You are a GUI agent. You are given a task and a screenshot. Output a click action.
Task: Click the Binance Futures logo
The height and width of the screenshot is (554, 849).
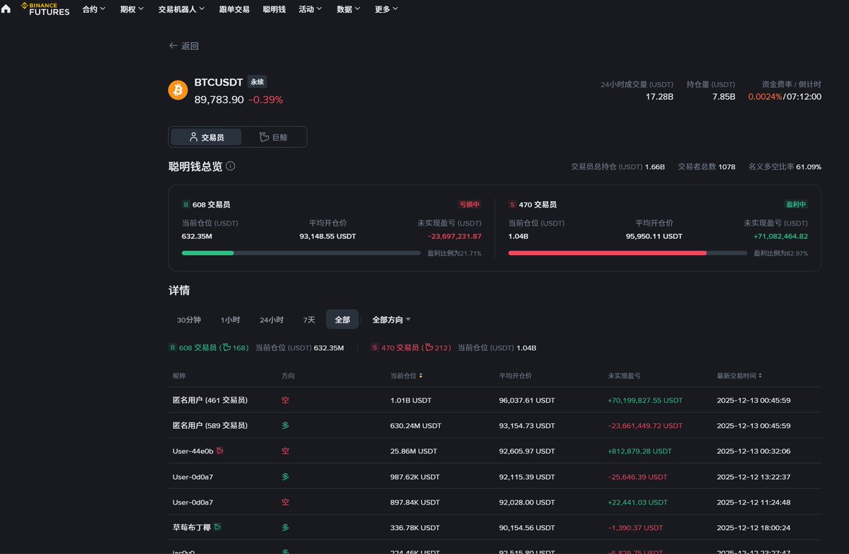(x=45, y=8)
